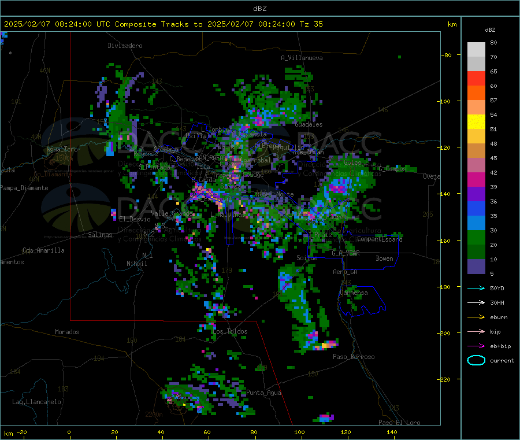The width and height of the screenshot is (520, 440).
Task: Click the 'Valle_Grande' map label
Action: [172, 213]
